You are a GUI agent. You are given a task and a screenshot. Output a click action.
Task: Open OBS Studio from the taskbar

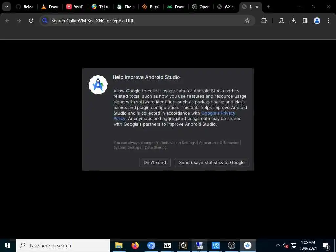pyautogui.click(x=231, y=245)
